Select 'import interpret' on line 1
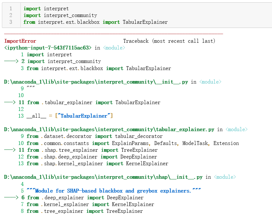 [46, 8]
